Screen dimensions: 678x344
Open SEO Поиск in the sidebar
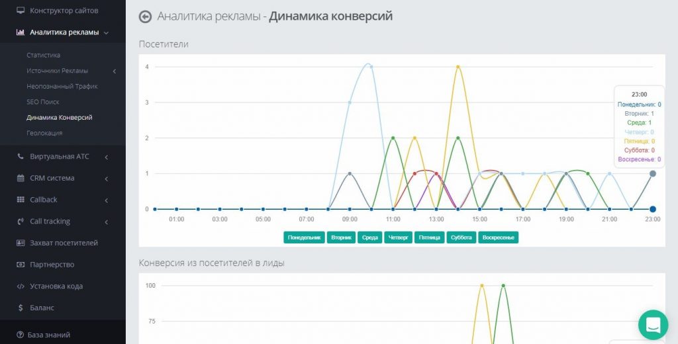tap(43, 102)
